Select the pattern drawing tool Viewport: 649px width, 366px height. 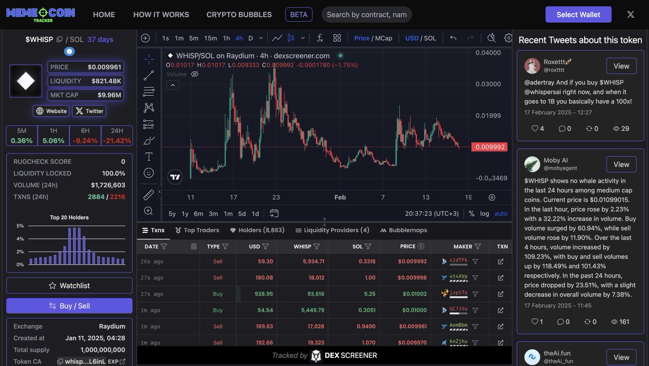pyautogui.click(x=149, y=108)
